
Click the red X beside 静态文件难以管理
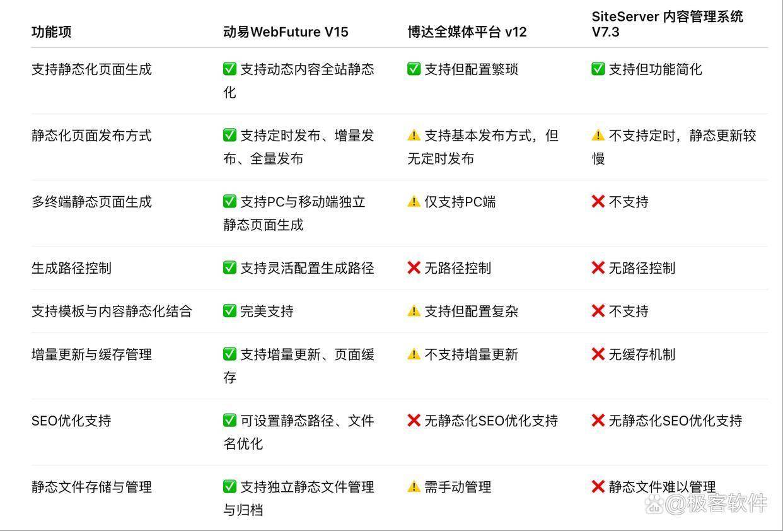click(x=598, y=486)
